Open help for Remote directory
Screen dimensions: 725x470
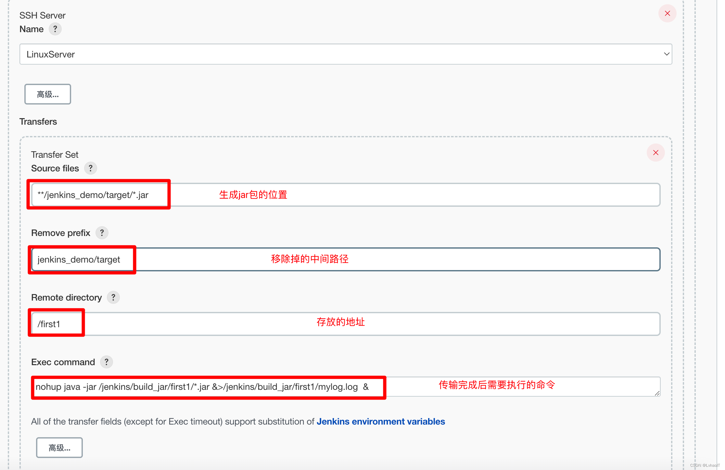[x=113, y=297]
